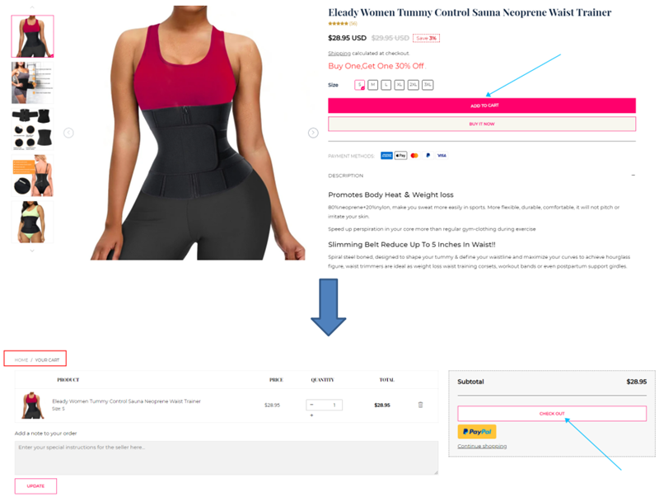Click the American Express payment icon
Screen dimensions: 659x497
386,156
